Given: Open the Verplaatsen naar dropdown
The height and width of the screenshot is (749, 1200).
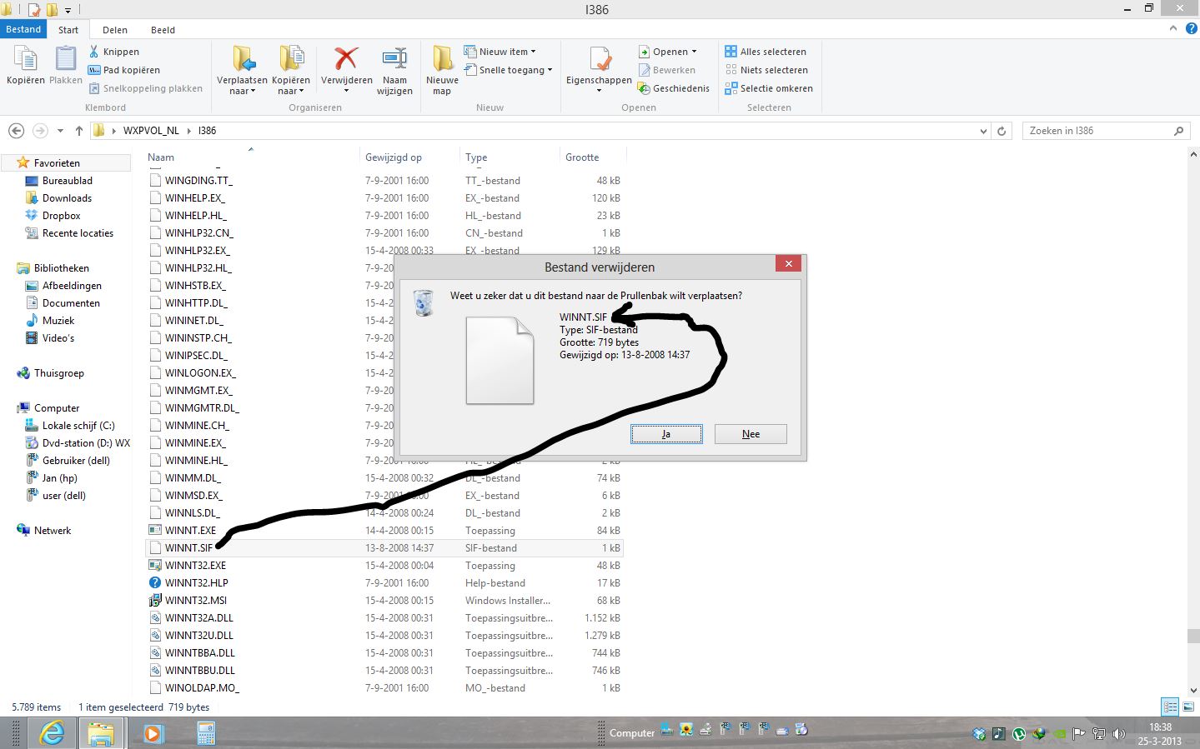Looking at the screenshot, I should [243, 70].
